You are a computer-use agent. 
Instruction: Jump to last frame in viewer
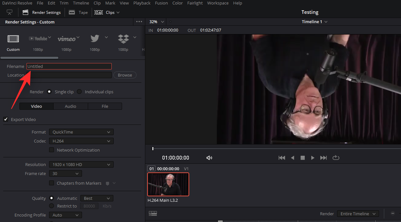click(x=324, y=158)
